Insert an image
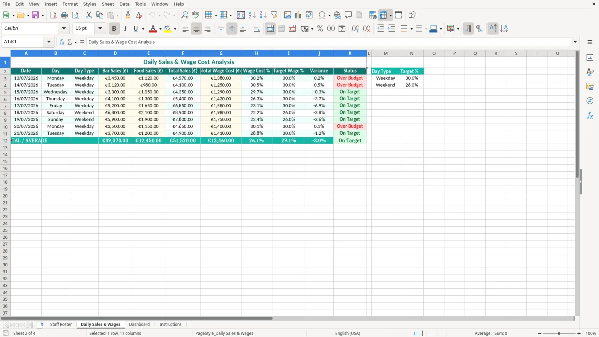599x337 pixels. click(x=288, y=15)
